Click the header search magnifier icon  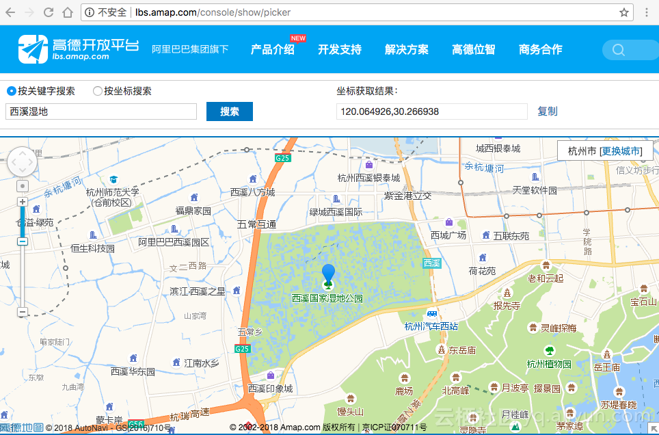tap(619, 50)
